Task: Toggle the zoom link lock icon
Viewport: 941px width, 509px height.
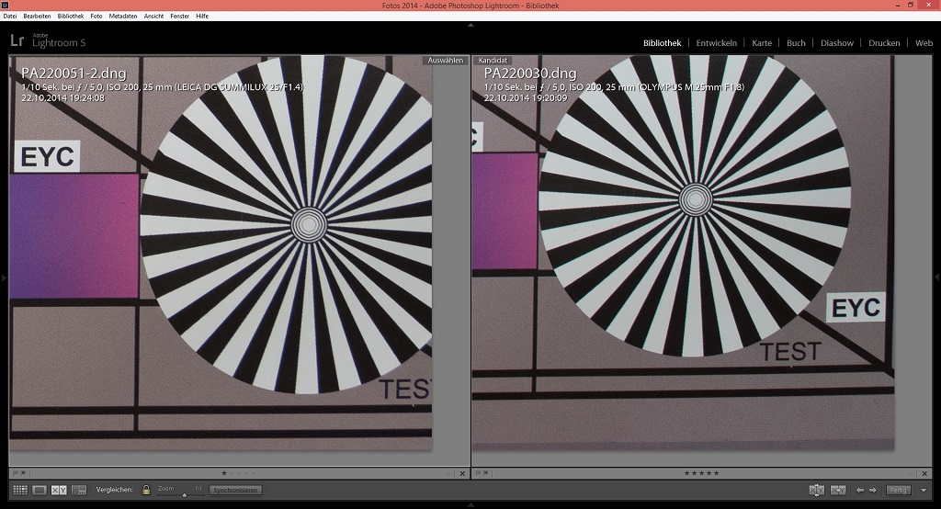Action: [x=145, y=490]
